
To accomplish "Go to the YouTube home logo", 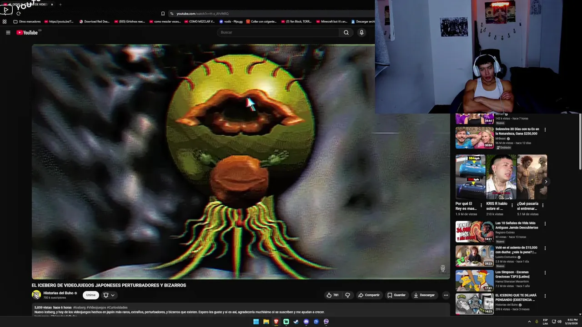I will pyautogui.click(x=28, y=32).
